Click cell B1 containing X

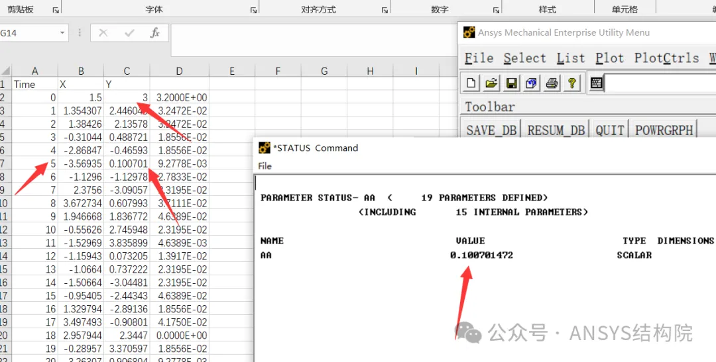pyautogui.click(x=81, y=84)
